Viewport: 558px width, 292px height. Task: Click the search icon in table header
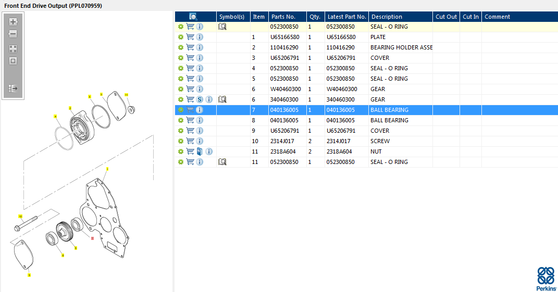coord(193,17)
